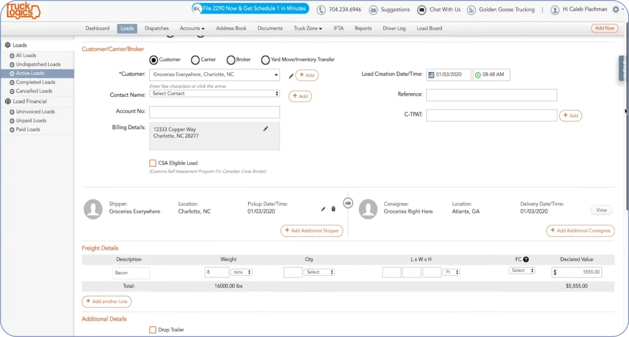Click the phone icon beside 704.234.6946
The height and width of the screenshot is (337, 629).
pos(321,10)
